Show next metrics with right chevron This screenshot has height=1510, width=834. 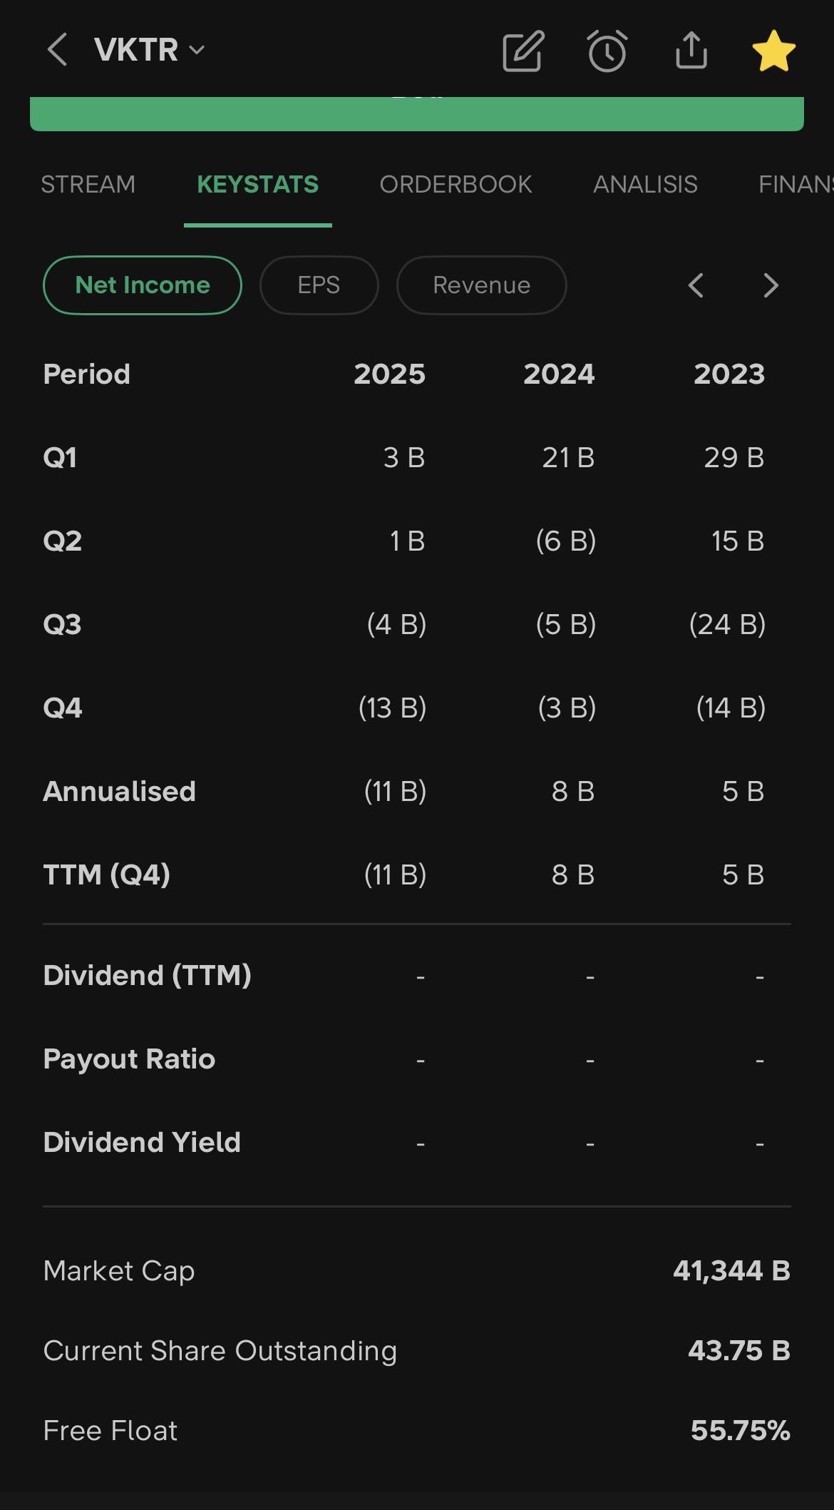(x=771, y=285)
